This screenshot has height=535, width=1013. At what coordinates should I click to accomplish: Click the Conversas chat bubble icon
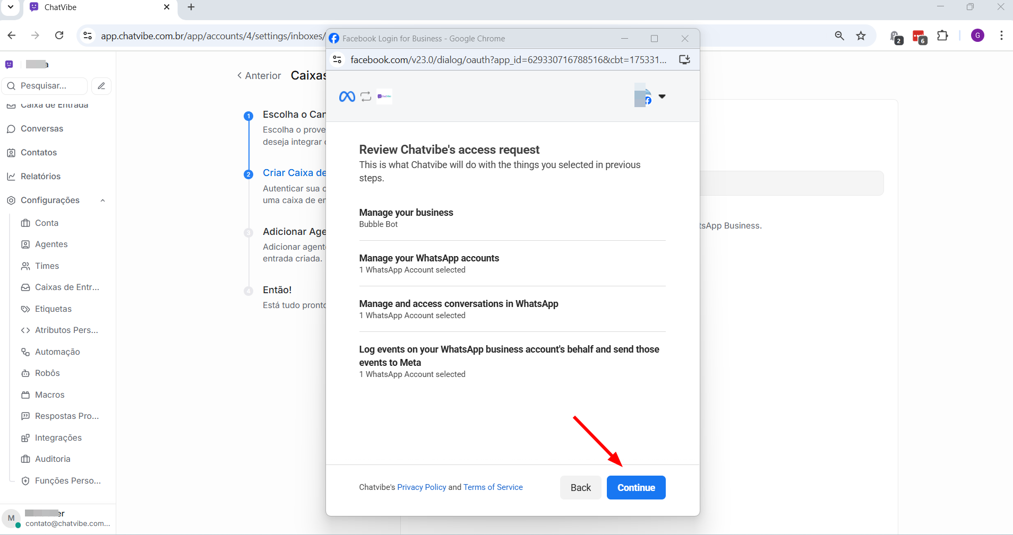11,129
